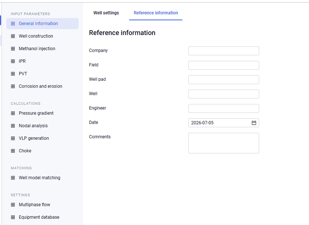Open VLP generation label
This screenshot has width=309, height=225.
34,138
